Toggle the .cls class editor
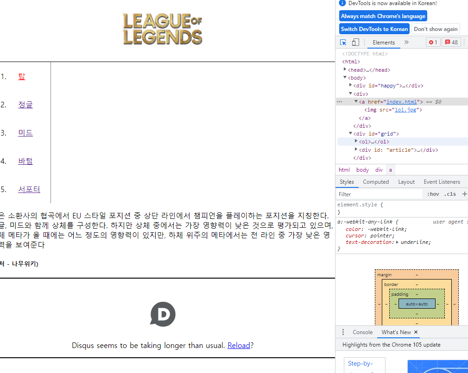The image size is (468, 373). [450, 194]
